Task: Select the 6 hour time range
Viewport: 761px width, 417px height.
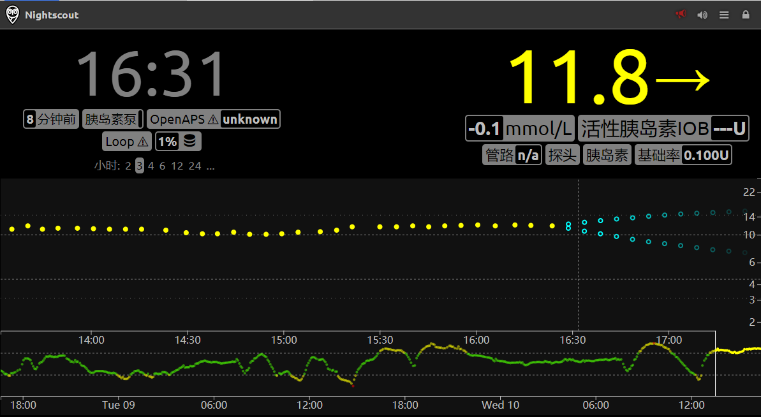Action: tap(162, 166)
